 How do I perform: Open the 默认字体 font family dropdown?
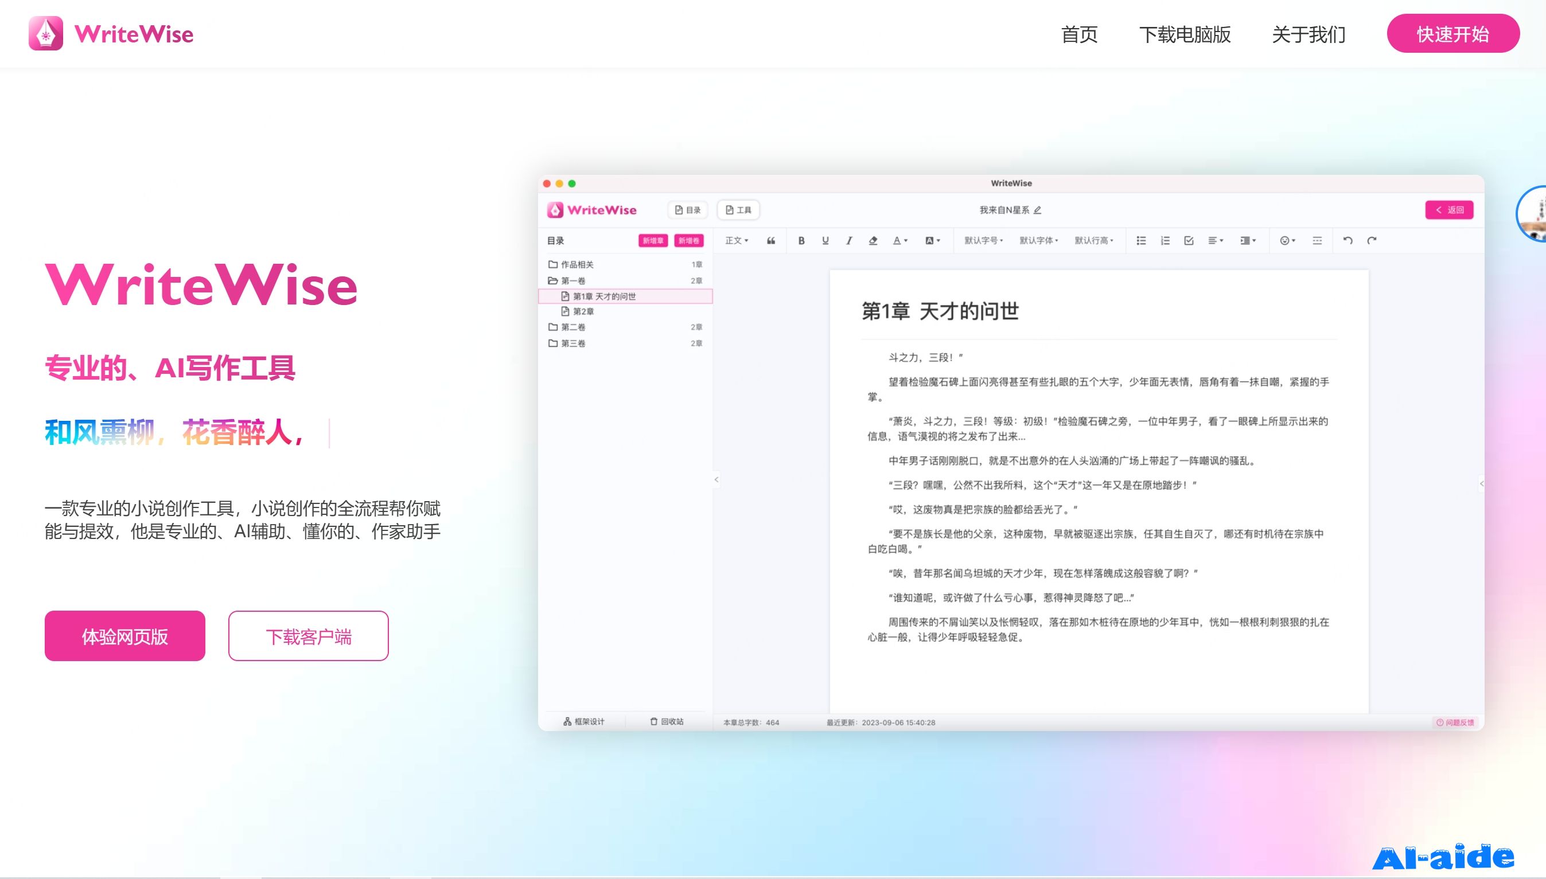(x=1039, y=240)
